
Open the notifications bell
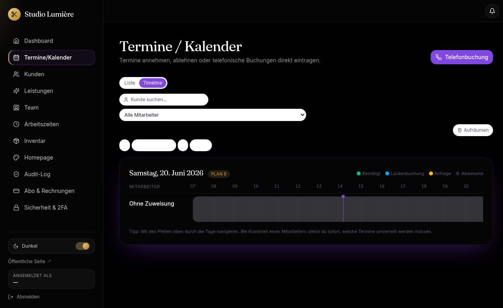(x=492, y=11)
